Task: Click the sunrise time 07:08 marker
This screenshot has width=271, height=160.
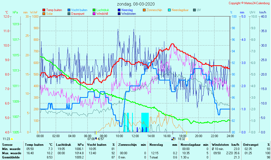Action: point(91,139)
